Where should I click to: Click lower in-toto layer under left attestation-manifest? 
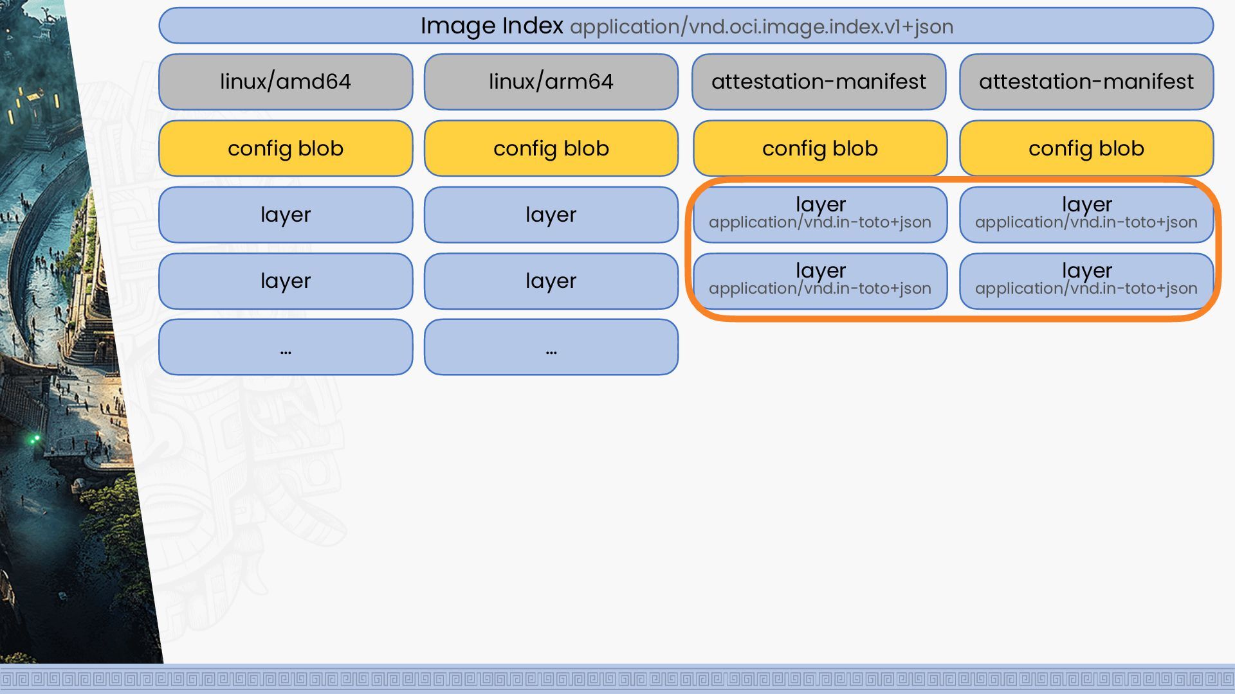(x=820, y=281)
